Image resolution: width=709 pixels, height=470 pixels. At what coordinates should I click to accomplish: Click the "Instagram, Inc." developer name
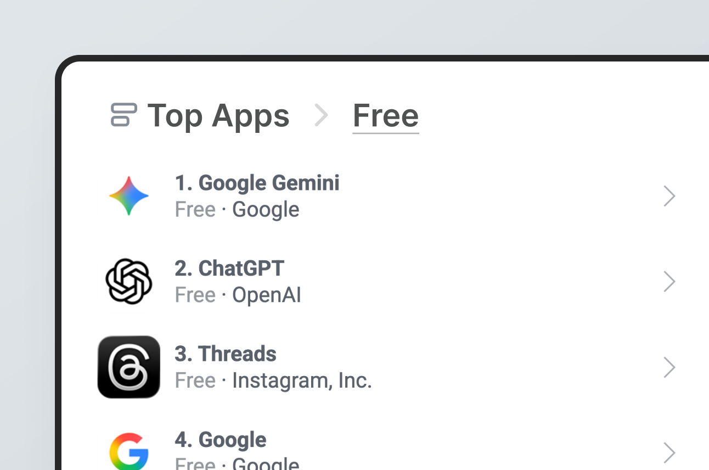[x=302, y=381]
